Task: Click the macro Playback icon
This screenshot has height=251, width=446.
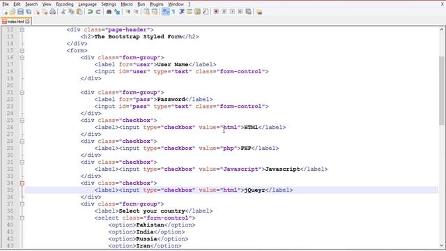Action: pyautogui.click(x=232, y=12)
